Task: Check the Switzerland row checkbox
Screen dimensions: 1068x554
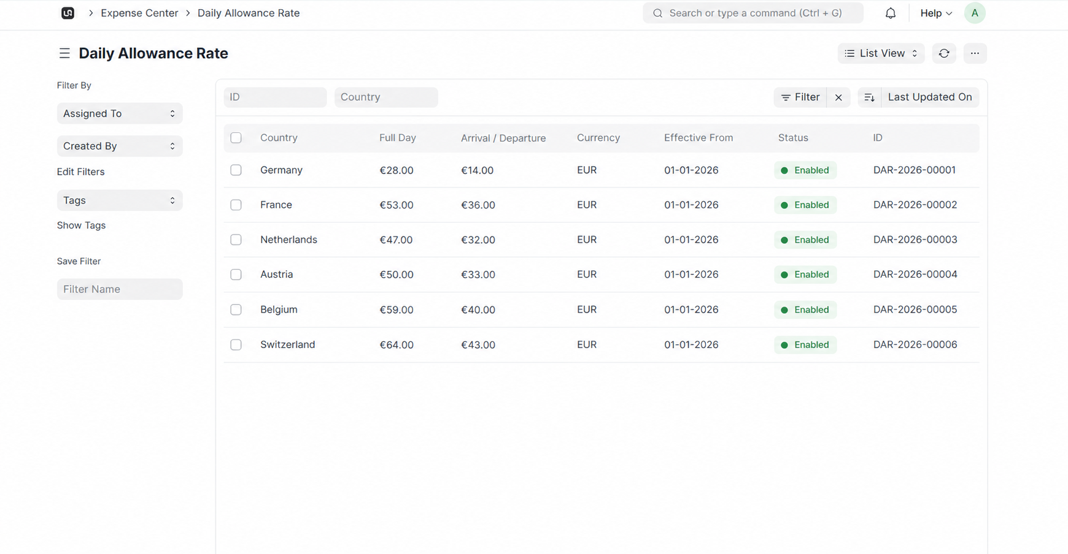Action: tap(236, 344)
